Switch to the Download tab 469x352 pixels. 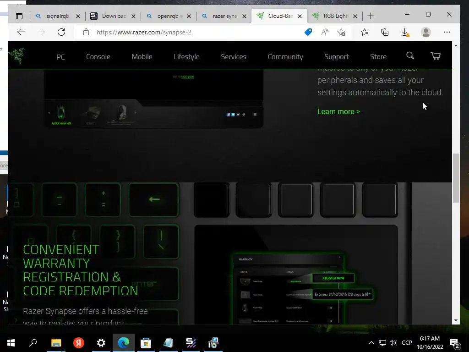108,16
